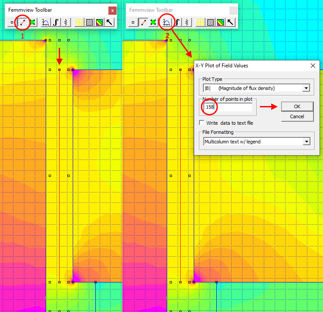Screen dimensions: 323x312
Task: Enable Write data to text file
Action: (202, 123)
